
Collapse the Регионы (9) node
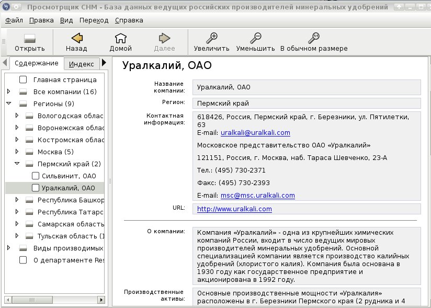[8, 104]
